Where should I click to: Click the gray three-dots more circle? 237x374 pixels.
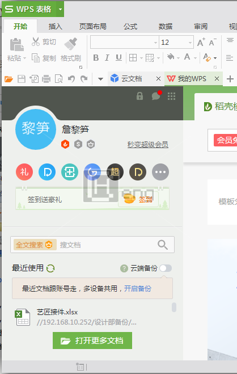[x=160, y=172]
